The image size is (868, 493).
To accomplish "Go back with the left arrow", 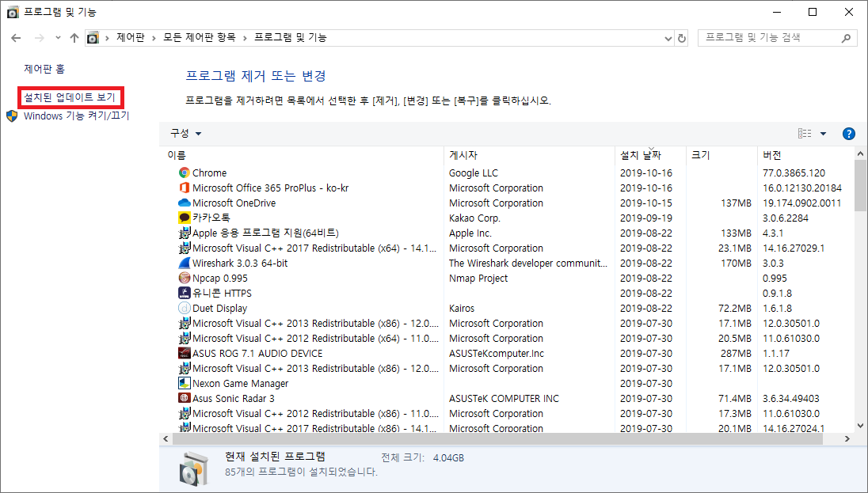I will click(x=16, y=38).
